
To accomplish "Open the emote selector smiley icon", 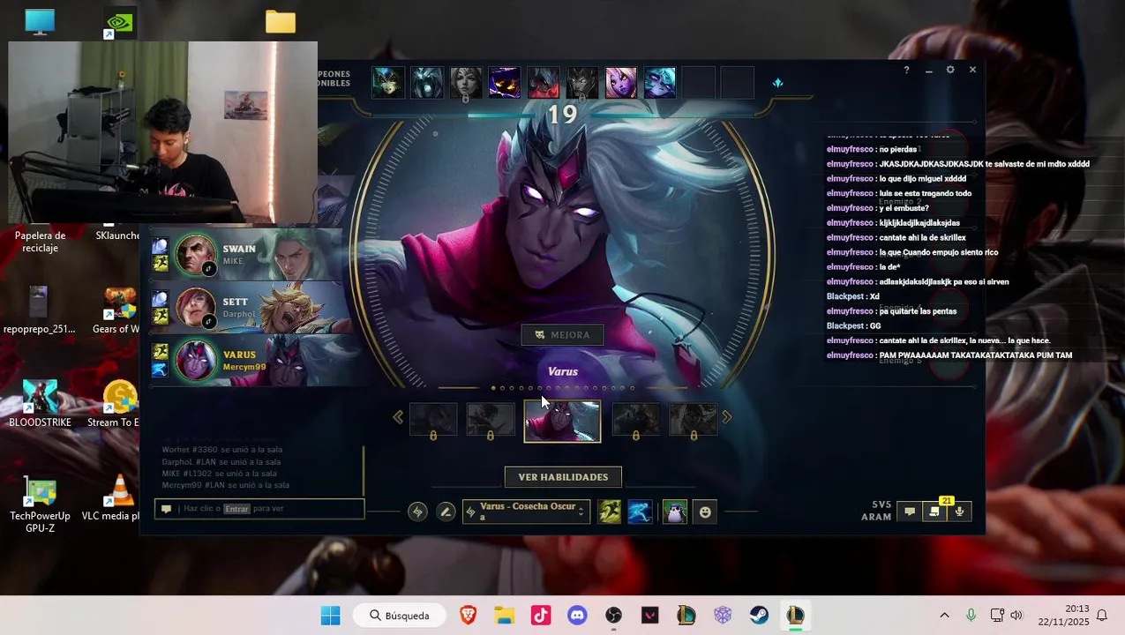I will [705, 512].
